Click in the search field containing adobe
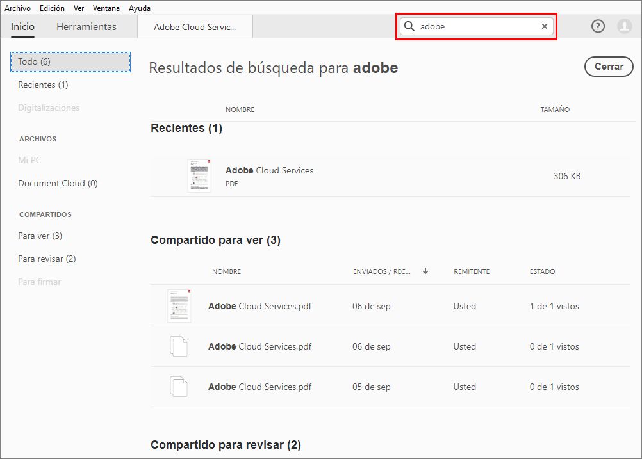This screenshot has height=459, width=642. [477, 27]
